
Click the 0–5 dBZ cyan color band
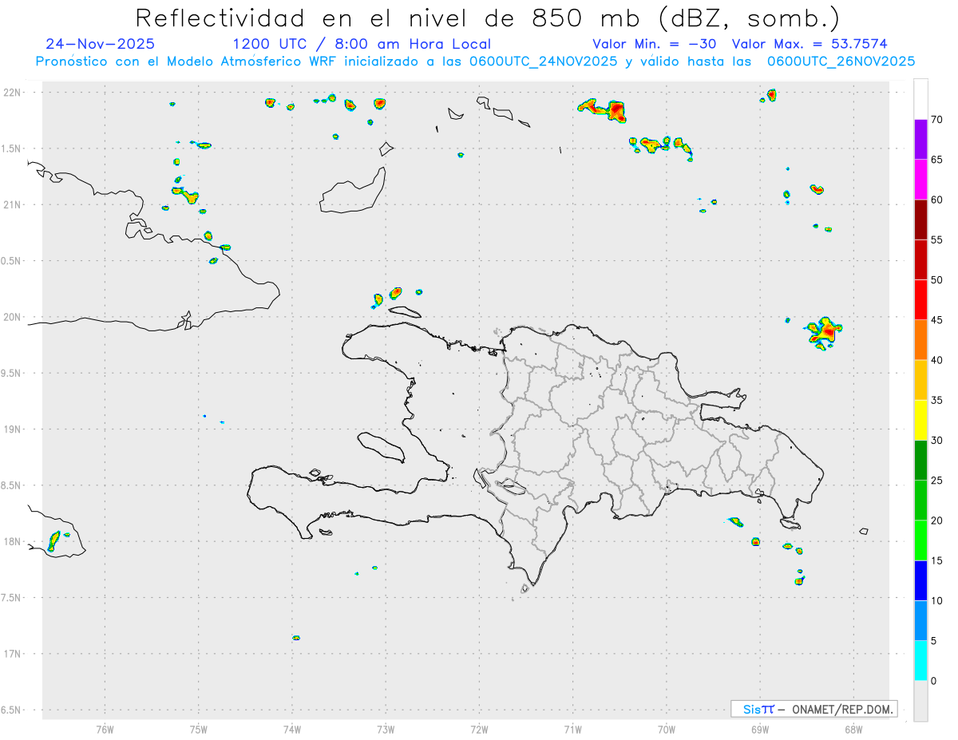[x=920, y=661]
